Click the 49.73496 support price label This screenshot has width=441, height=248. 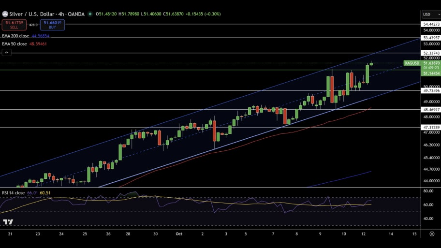(x=430, y=91)
